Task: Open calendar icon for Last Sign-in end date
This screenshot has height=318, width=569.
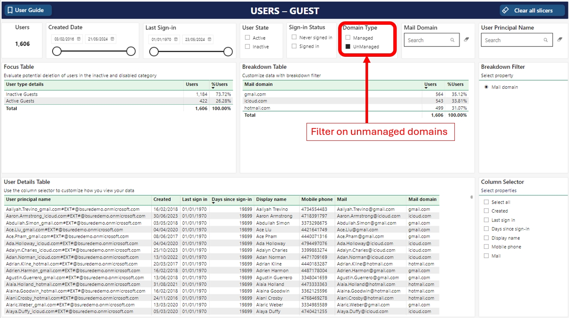Action: click(209, 40)
